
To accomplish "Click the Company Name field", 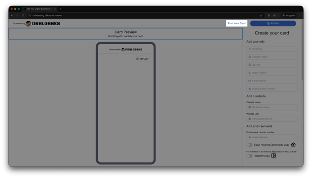I will [x=272, y=57].
